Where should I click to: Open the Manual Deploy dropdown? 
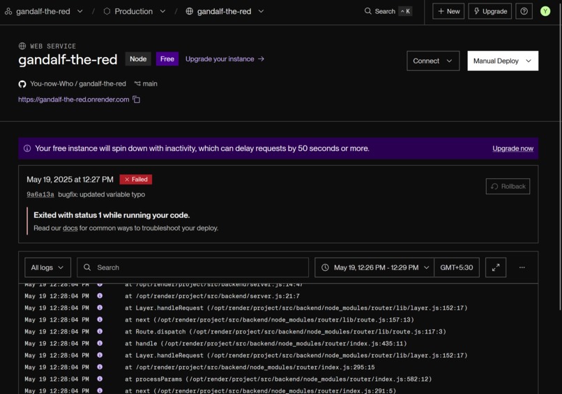coord(503,61)
